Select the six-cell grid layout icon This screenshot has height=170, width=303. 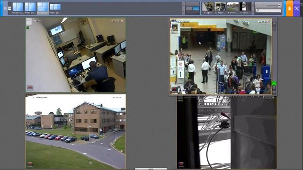click(55, 7)
